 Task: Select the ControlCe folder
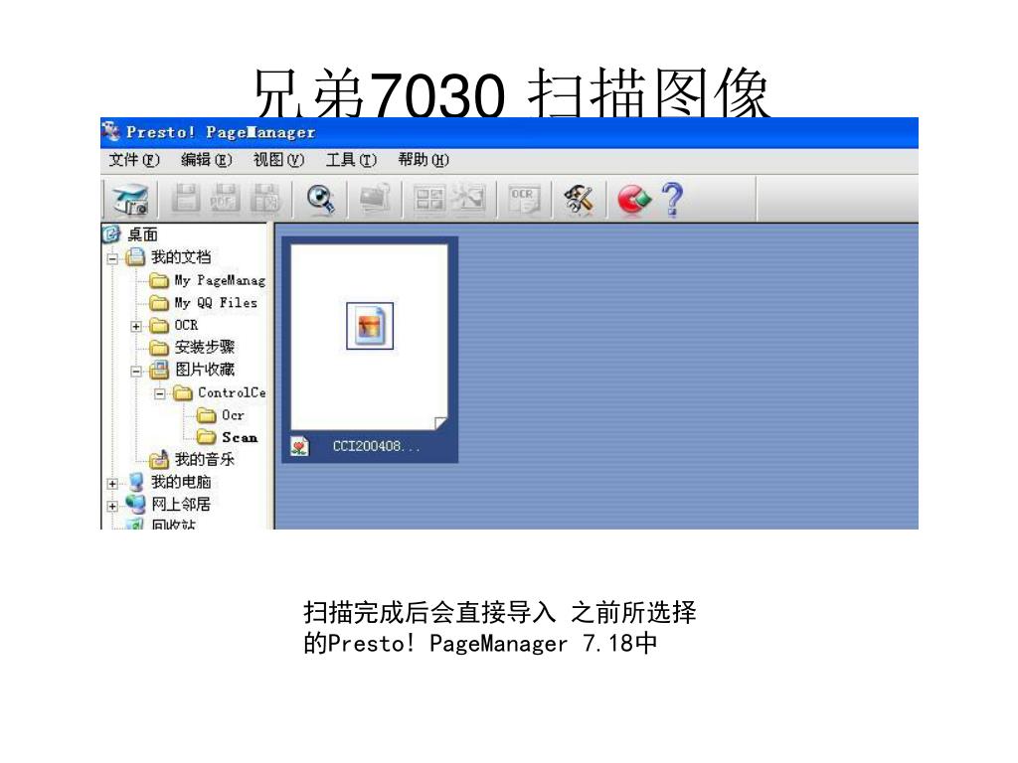point(232,392)
